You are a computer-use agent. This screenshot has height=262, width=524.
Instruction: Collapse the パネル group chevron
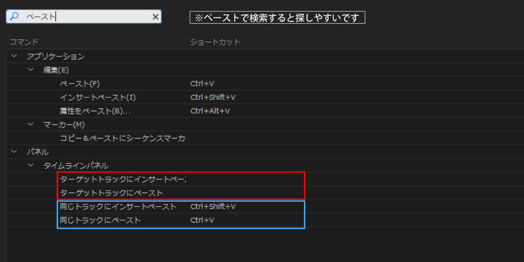(x=14, y=152)
